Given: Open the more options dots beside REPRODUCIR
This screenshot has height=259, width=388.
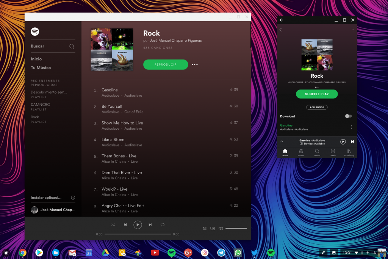Looking at the screenshot, I should tap(195, 64).
